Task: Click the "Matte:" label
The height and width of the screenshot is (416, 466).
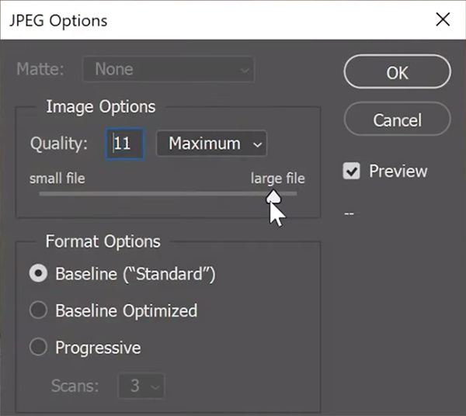Action: (x=40, y=69)
